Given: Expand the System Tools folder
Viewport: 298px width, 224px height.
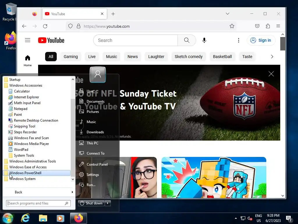Looking at the screenshot, I should [x=21, y=155].
